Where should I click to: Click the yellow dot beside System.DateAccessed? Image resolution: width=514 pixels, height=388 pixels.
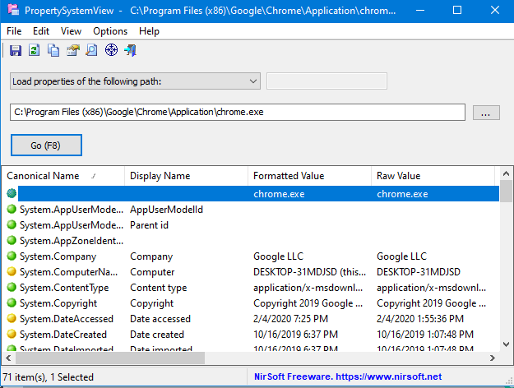tap(12, 319)
